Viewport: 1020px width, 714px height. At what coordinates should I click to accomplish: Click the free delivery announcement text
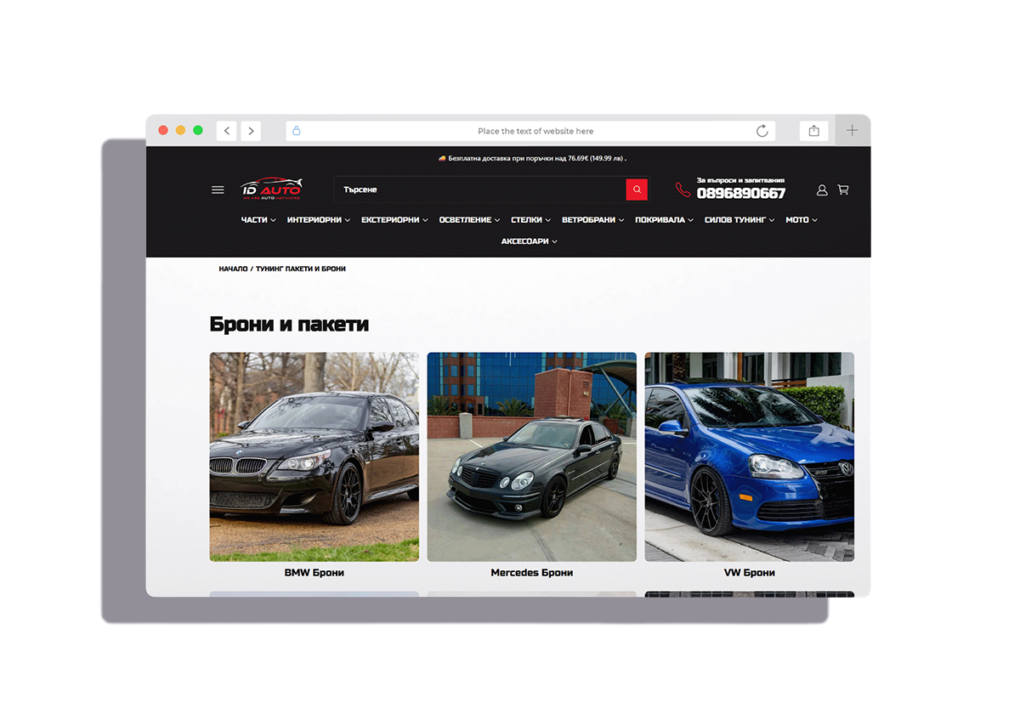click(x=532, y=158)
